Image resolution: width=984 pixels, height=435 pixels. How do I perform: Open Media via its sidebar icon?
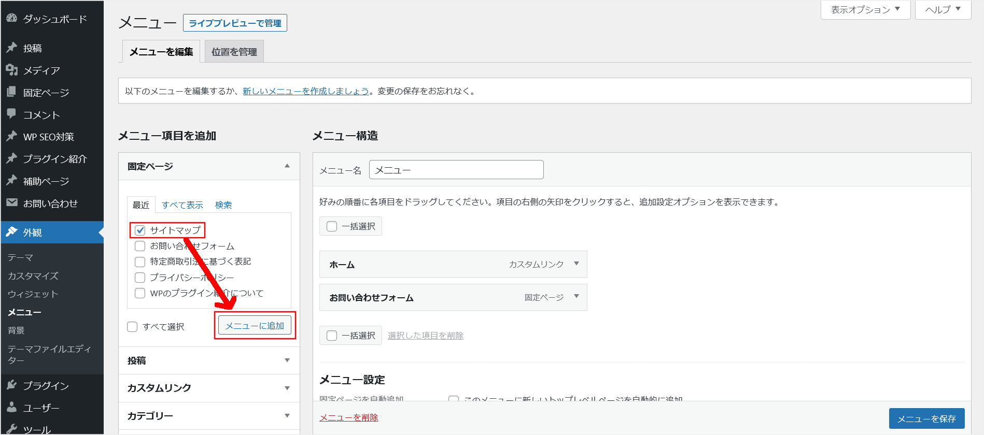pos(12,70)
